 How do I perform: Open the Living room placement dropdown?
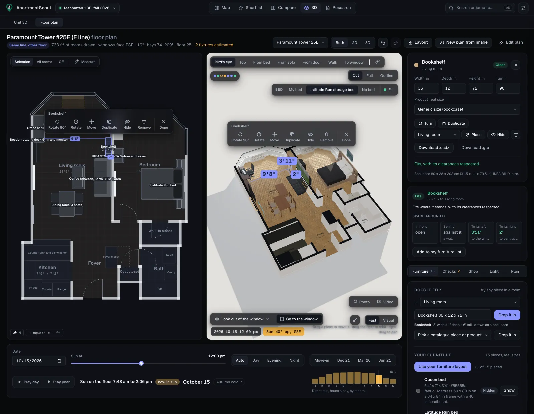pos(437,135)
